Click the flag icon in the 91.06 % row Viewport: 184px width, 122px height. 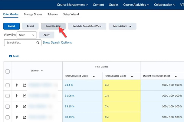click(17, 96)
